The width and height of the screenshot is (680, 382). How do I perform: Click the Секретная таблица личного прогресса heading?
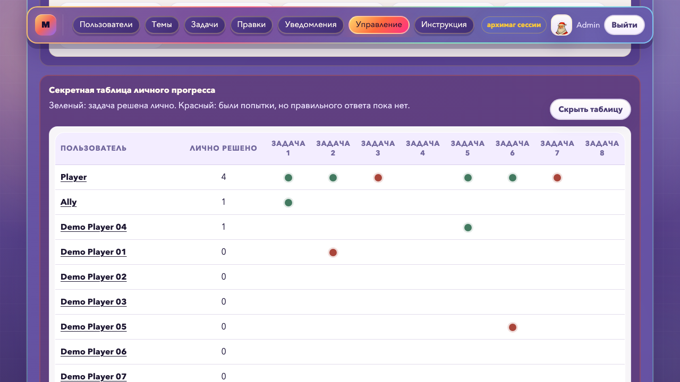pos(132,90)
